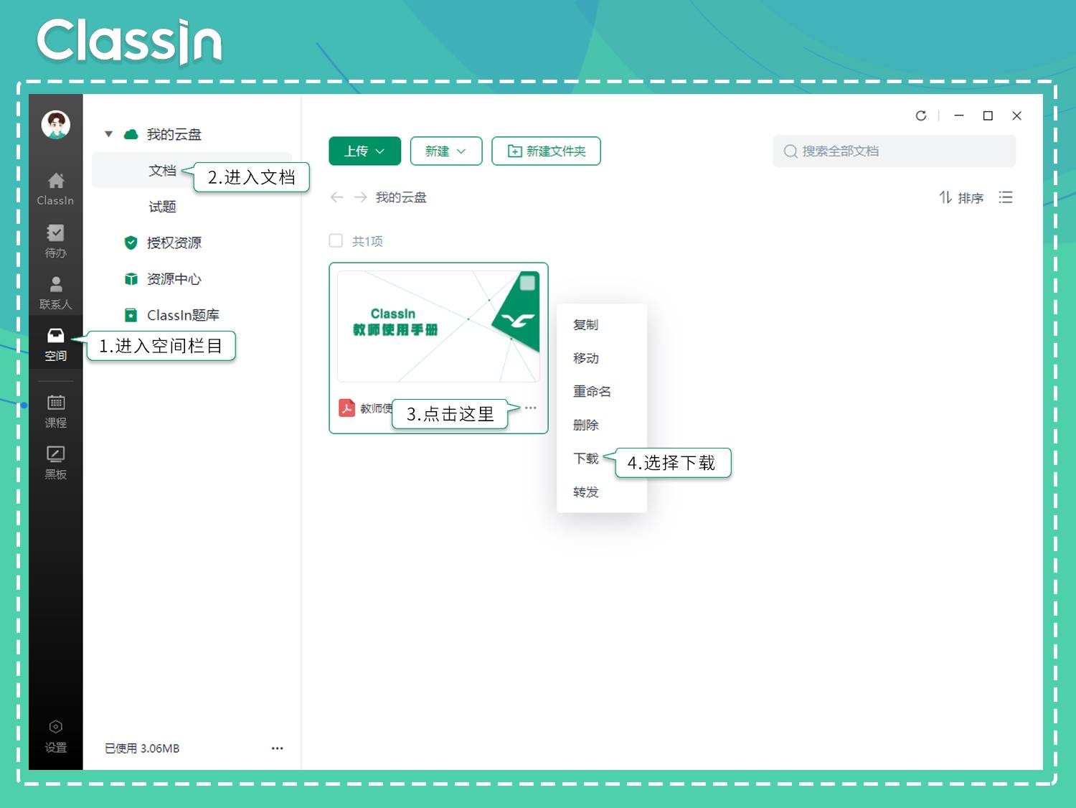The width and height of the screenshot is (1076, 808).
Task: Open the 课程 courses section
Action: tap(55, 411)
